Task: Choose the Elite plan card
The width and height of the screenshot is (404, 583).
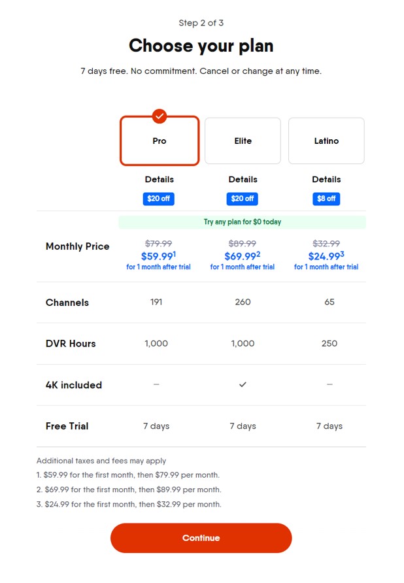Action: tap(243, 141)
